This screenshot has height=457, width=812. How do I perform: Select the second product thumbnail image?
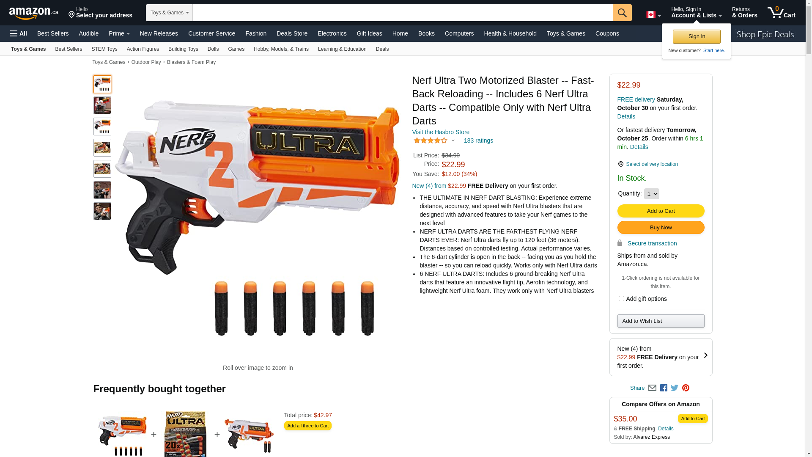point(102,105)
